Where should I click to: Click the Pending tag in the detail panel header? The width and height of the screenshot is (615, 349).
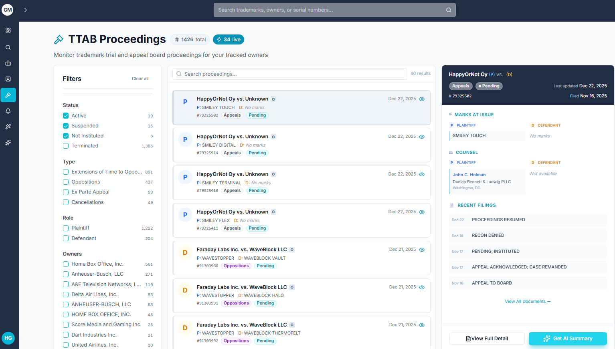click(x=489, y=86)
